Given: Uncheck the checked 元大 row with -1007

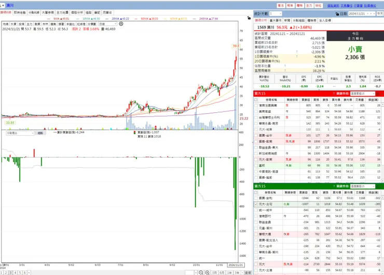Looking at the screenshot, I should click(x=256, y=204).
